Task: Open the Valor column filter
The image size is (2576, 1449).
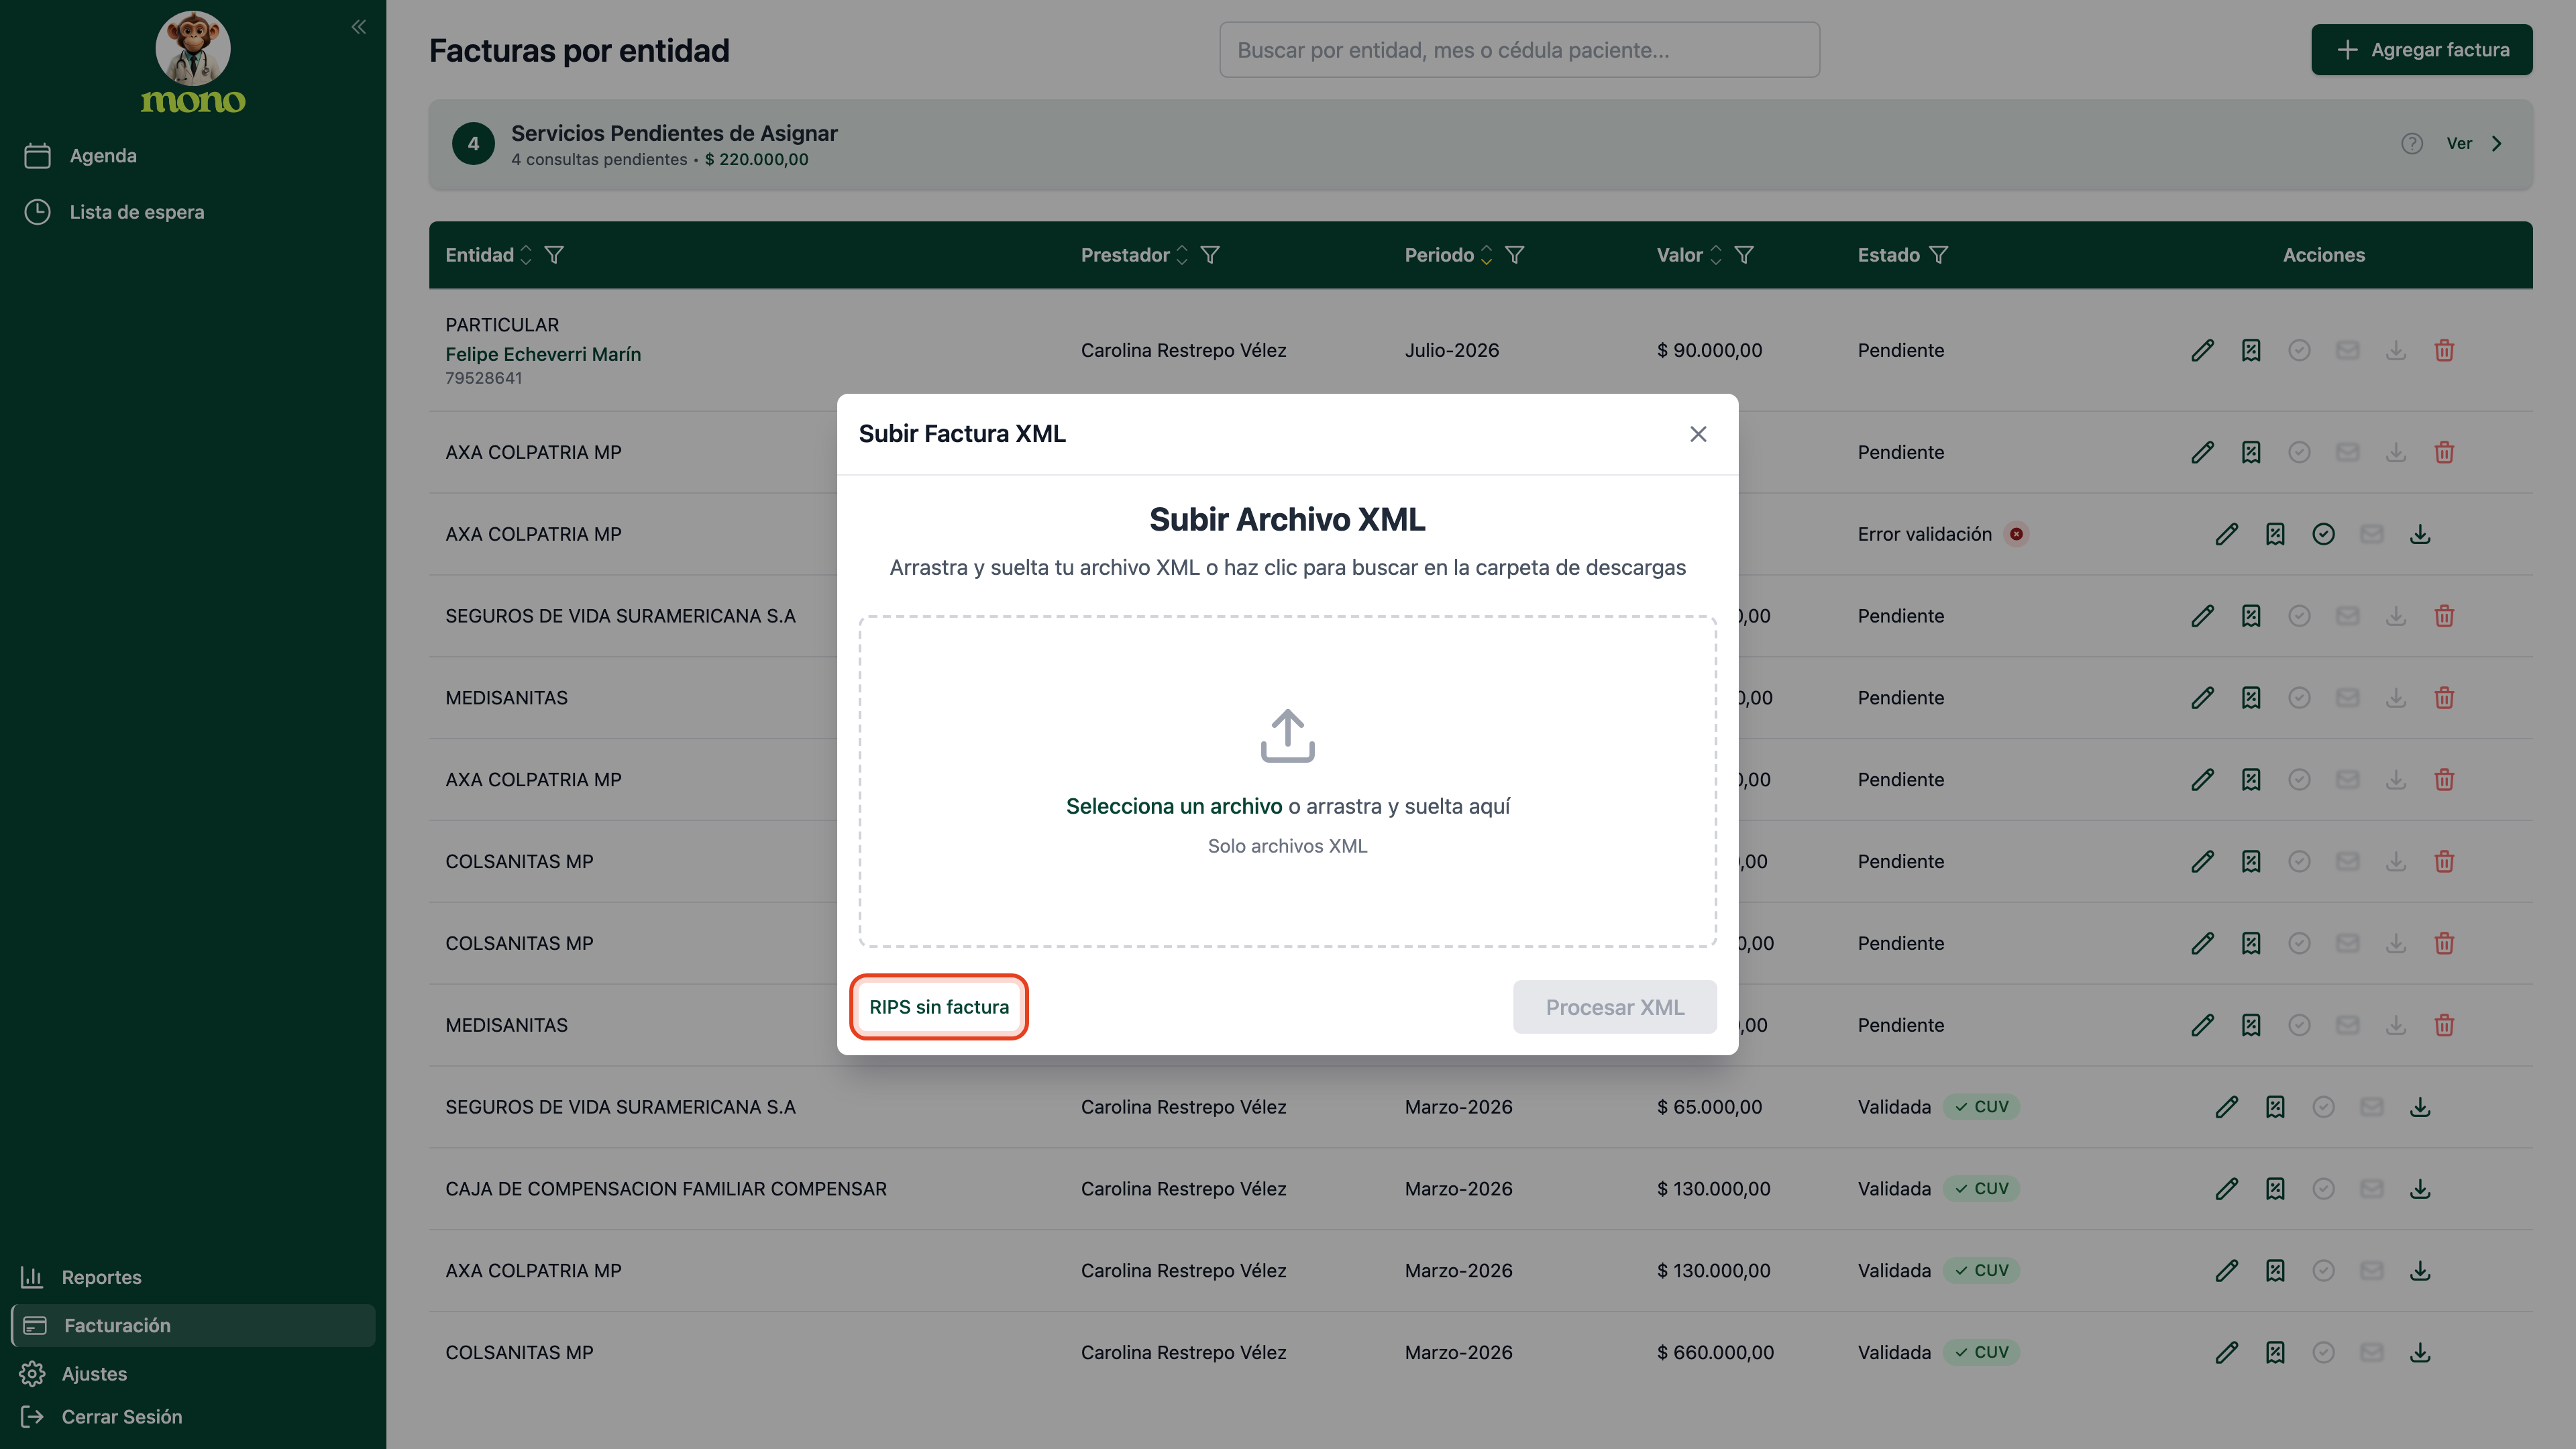Action: (1744, 255)
